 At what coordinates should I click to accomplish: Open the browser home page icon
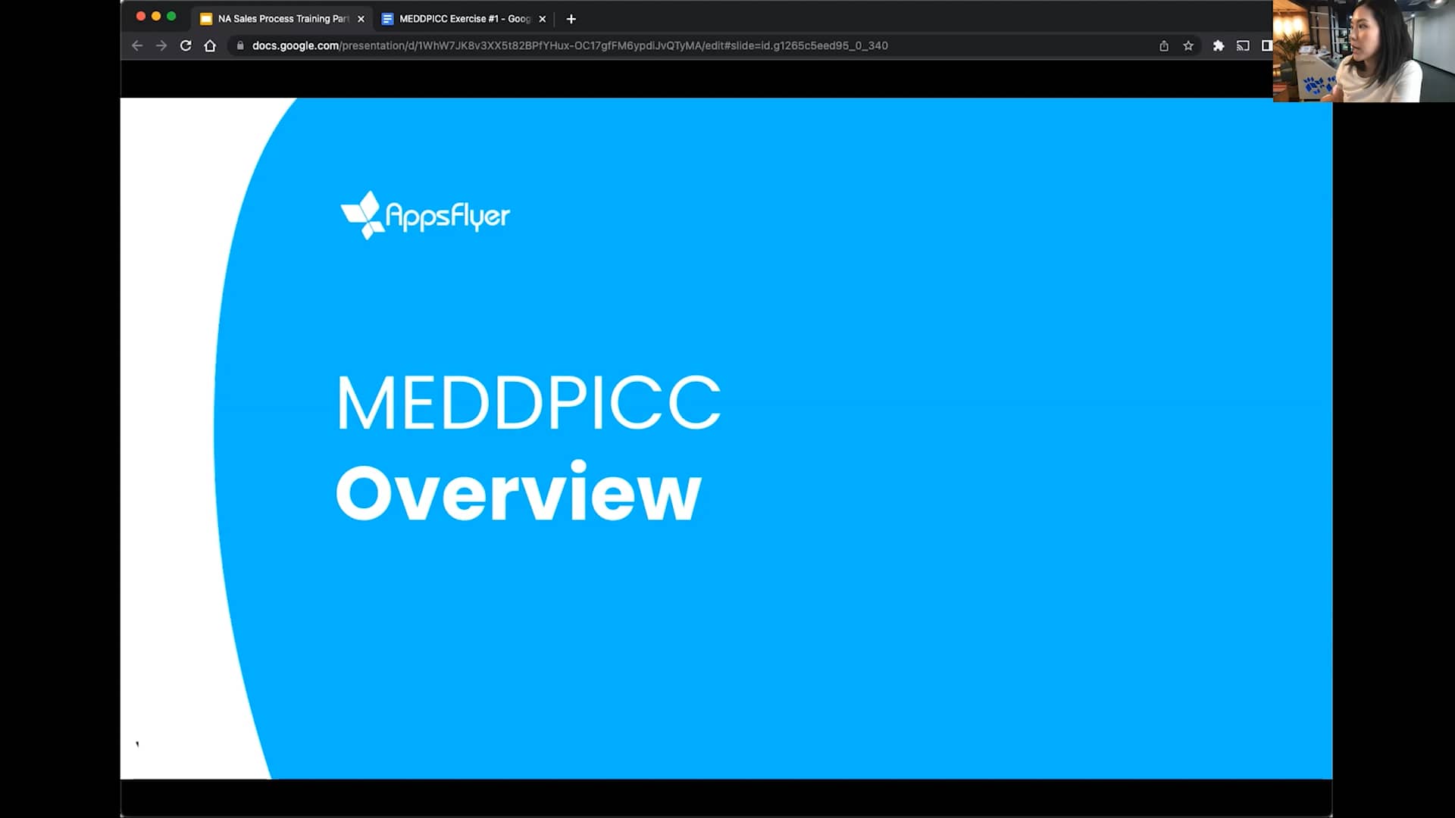[211, 45]
